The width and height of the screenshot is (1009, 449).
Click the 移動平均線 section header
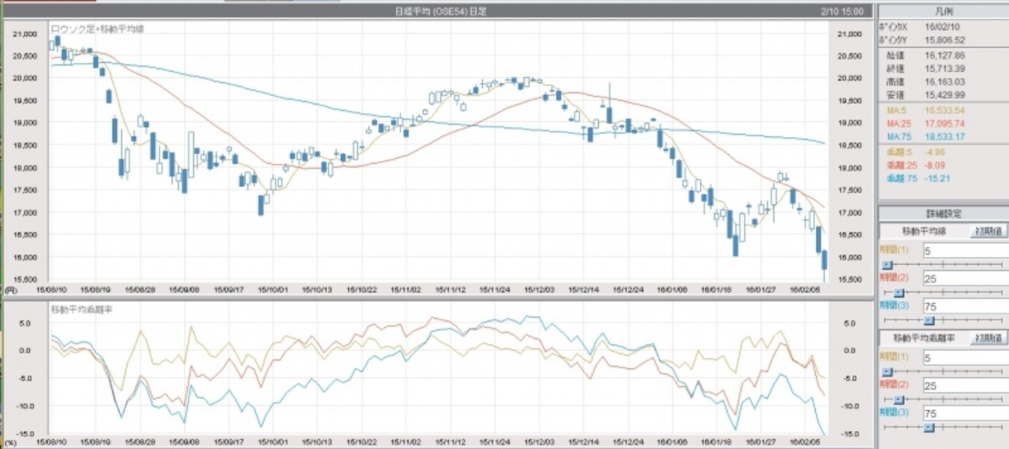click(923, 230)
